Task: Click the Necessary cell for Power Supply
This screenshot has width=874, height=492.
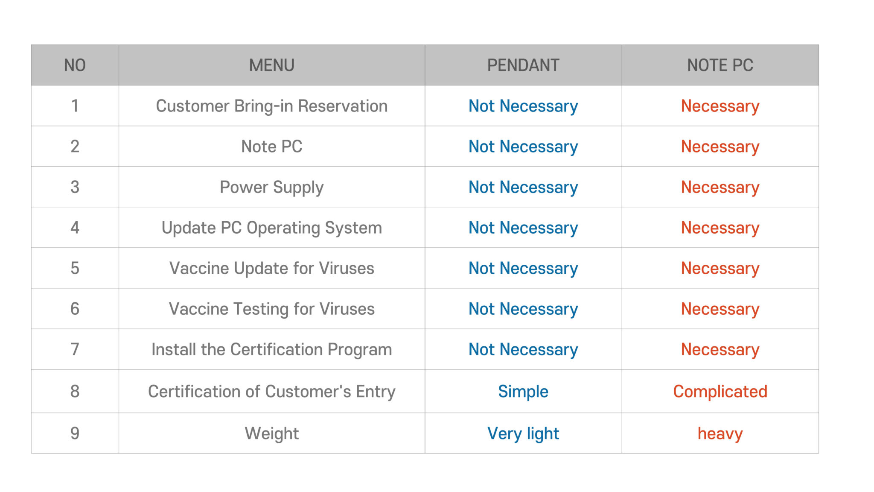Action: tap(720, 187)
